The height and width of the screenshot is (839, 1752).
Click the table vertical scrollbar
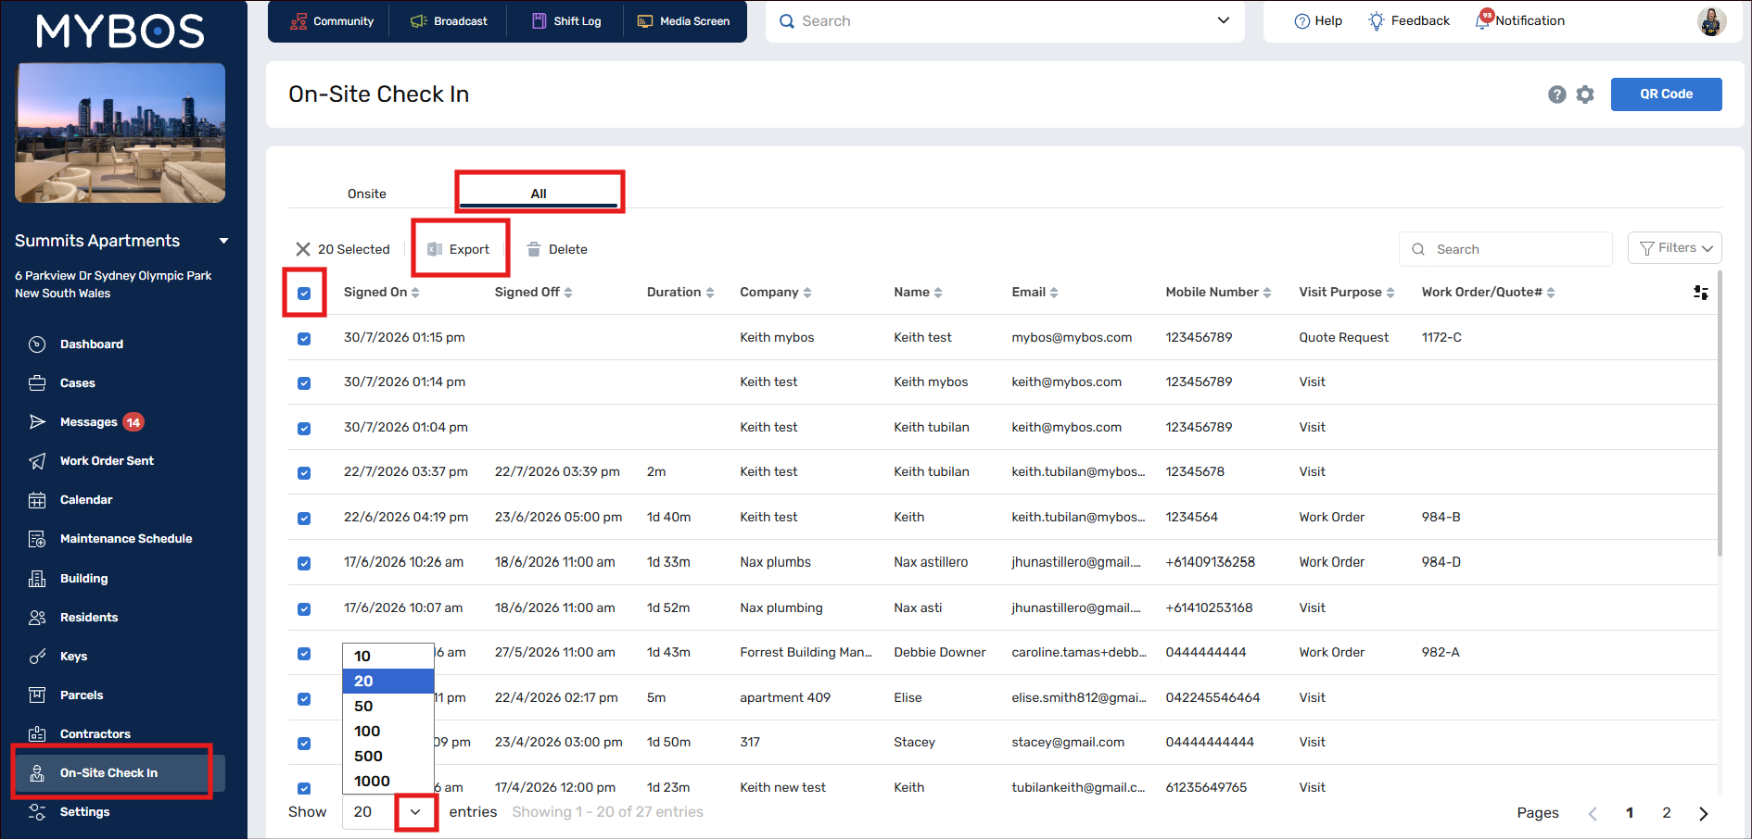pyautogui.click(x=1720, y=414)
